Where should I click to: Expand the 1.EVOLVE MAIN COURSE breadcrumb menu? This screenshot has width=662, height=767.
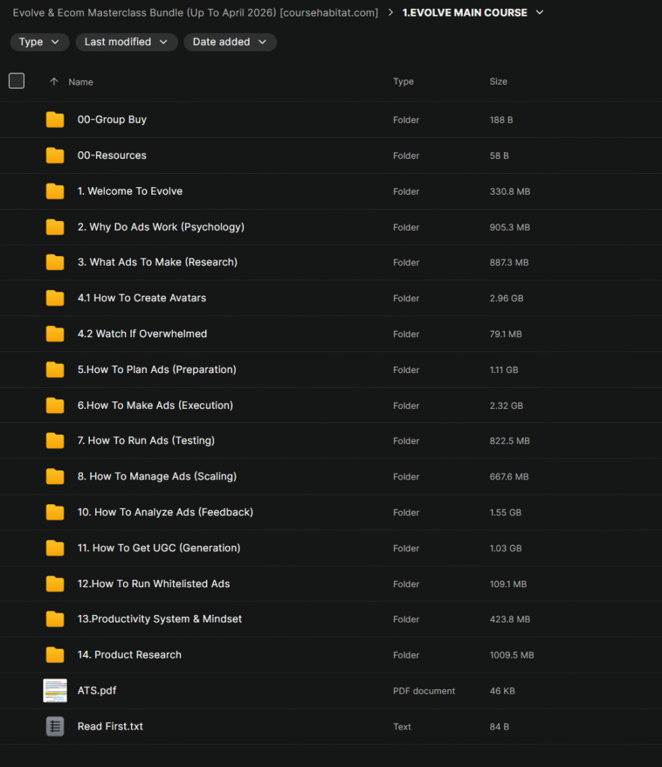pyautogui.click(x=540, y=13)
